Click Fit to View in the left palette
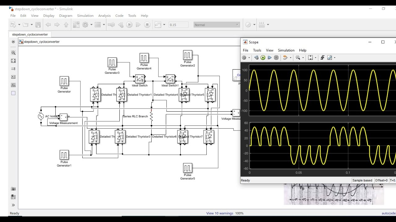This screenshot has width=396, height=222. coord(13,61)
